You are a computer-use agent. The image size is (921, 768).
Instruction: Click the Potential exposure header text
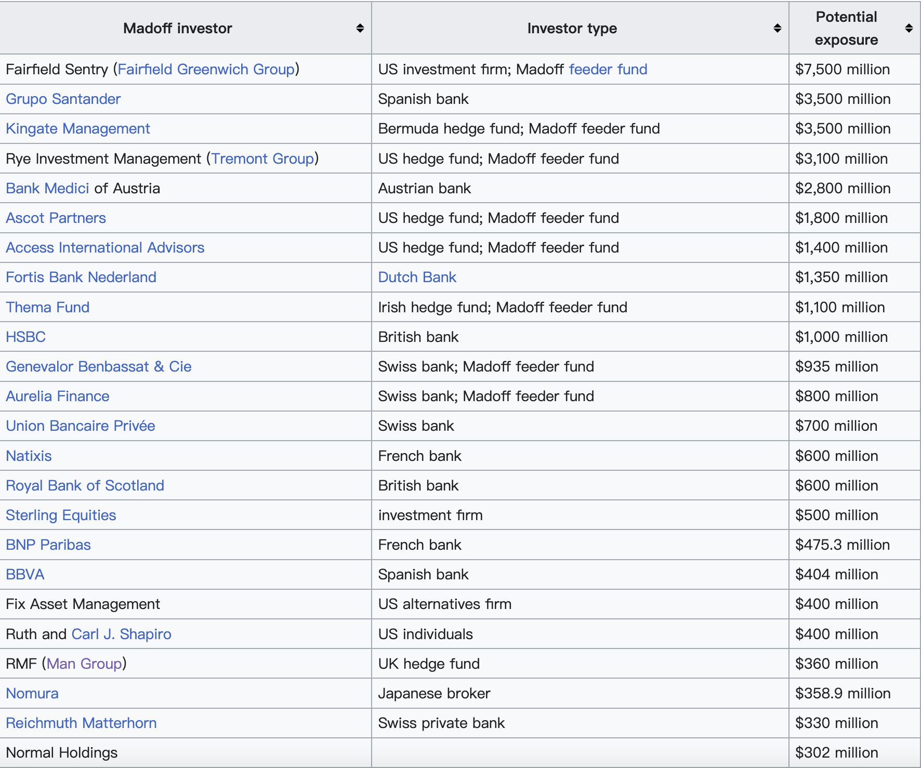[x=847, y=28]
